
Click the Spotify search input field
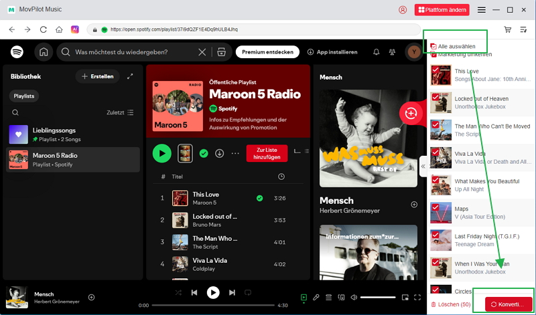134,52
